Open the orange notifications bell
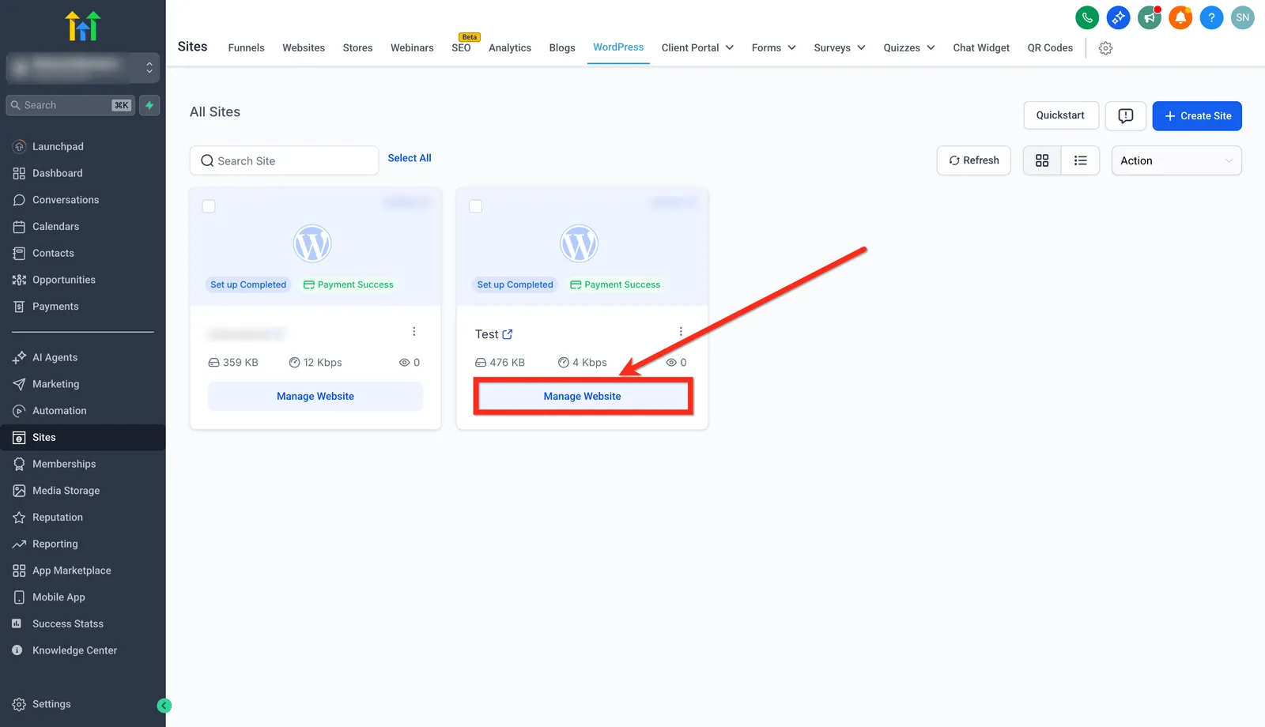The image size is (1265, 727). point(1180,17)
